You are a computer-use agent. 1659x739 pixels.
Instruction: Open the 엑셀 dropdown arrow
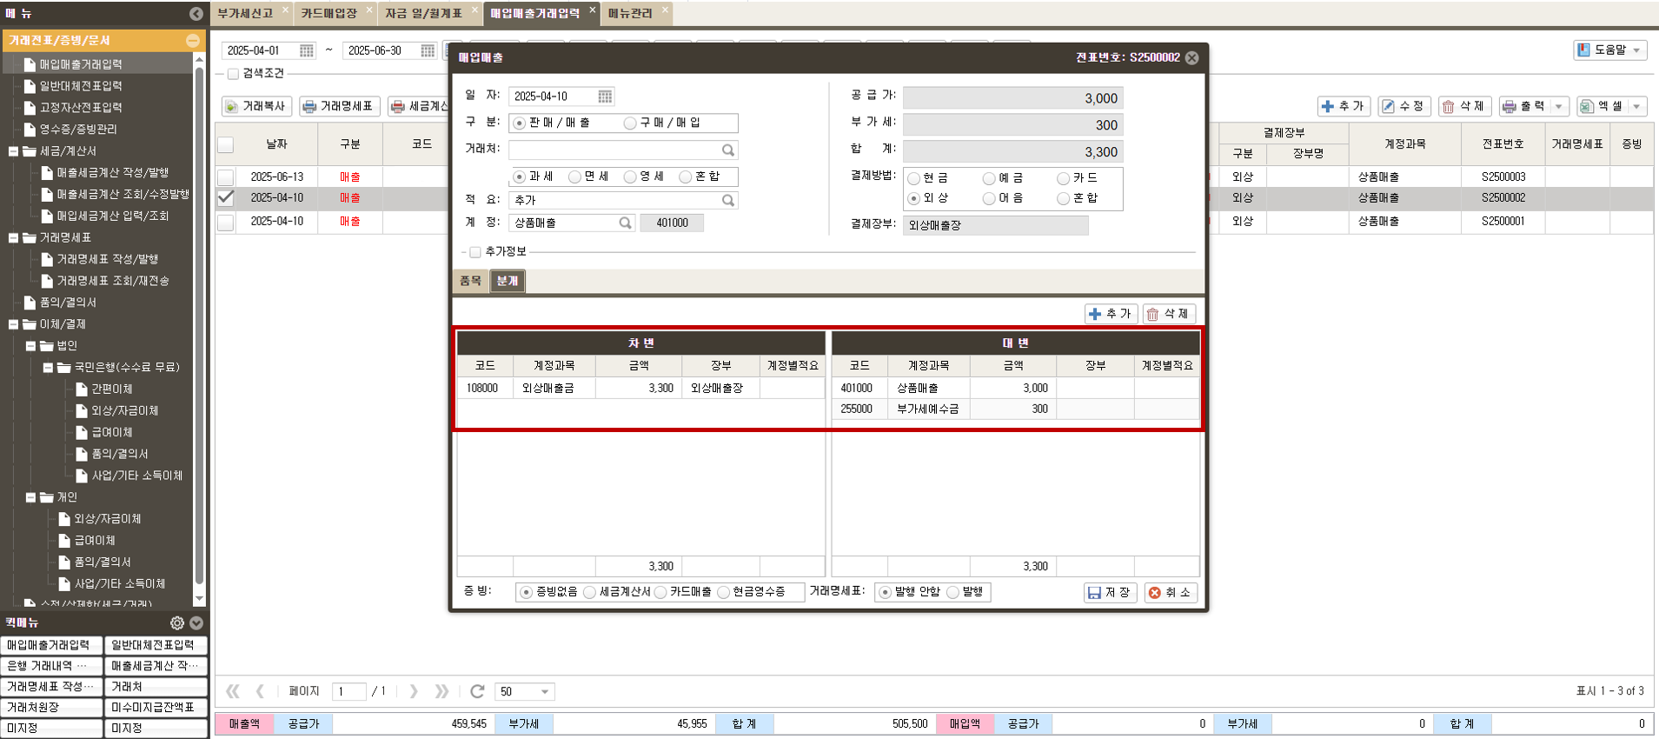pyautogui.click(x=1636, y=106)
